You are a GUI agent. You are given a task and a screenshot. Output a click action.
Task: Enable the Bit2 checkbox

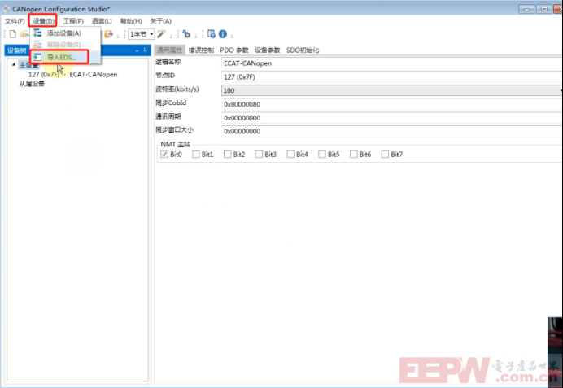coord(227,155)
